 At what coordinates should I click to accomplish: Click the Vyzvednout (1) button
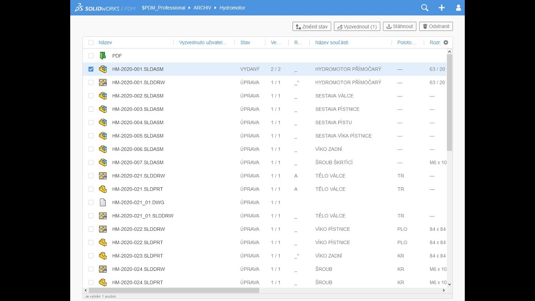coord(357,26)
